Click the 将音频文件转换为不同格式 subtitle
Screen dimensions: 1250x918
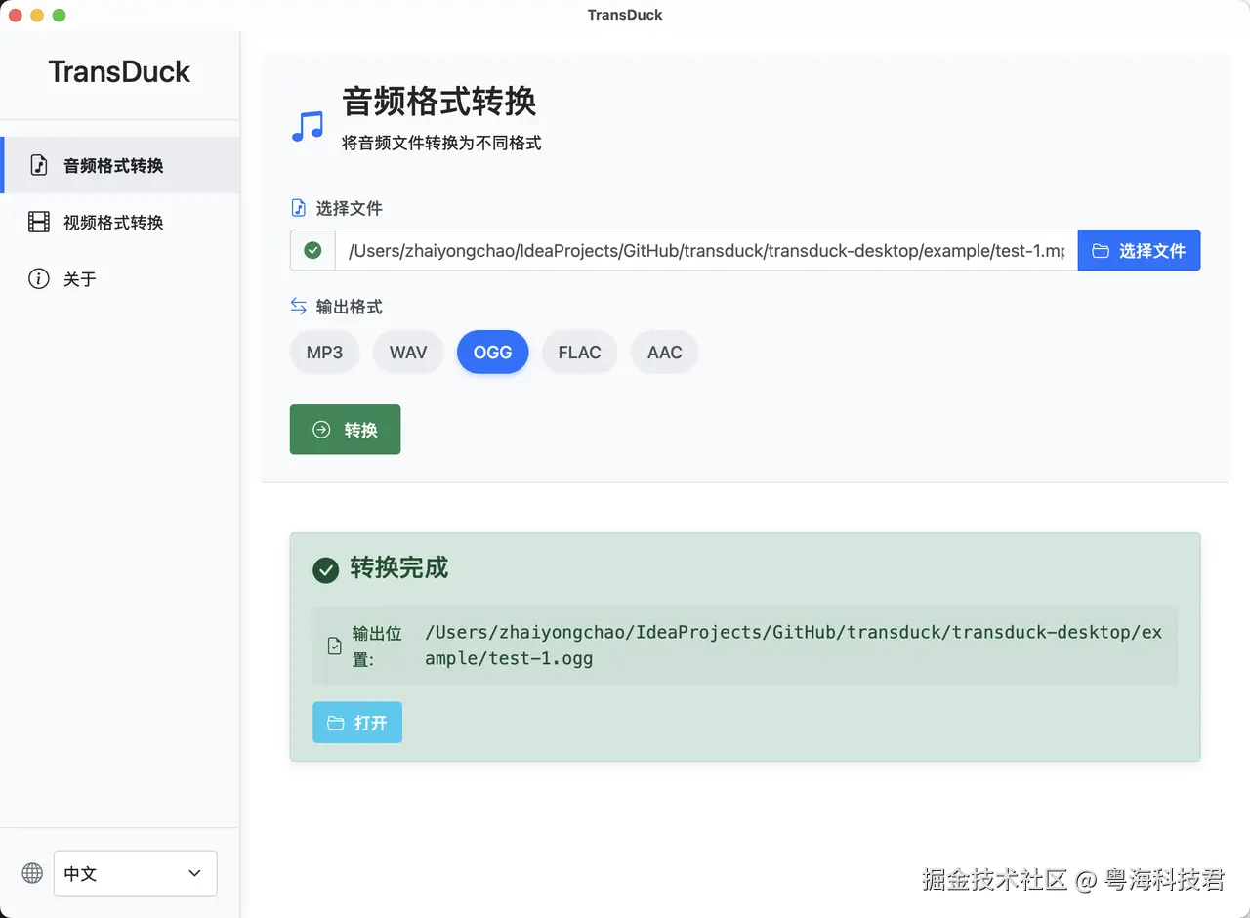tap(441, 143)
